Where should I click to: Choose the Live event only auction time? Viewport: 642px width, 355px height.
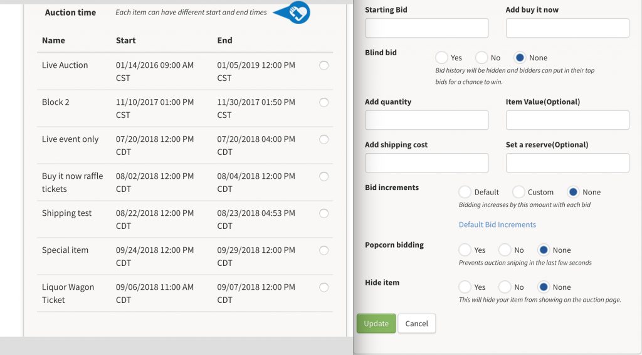click(324, 139)
